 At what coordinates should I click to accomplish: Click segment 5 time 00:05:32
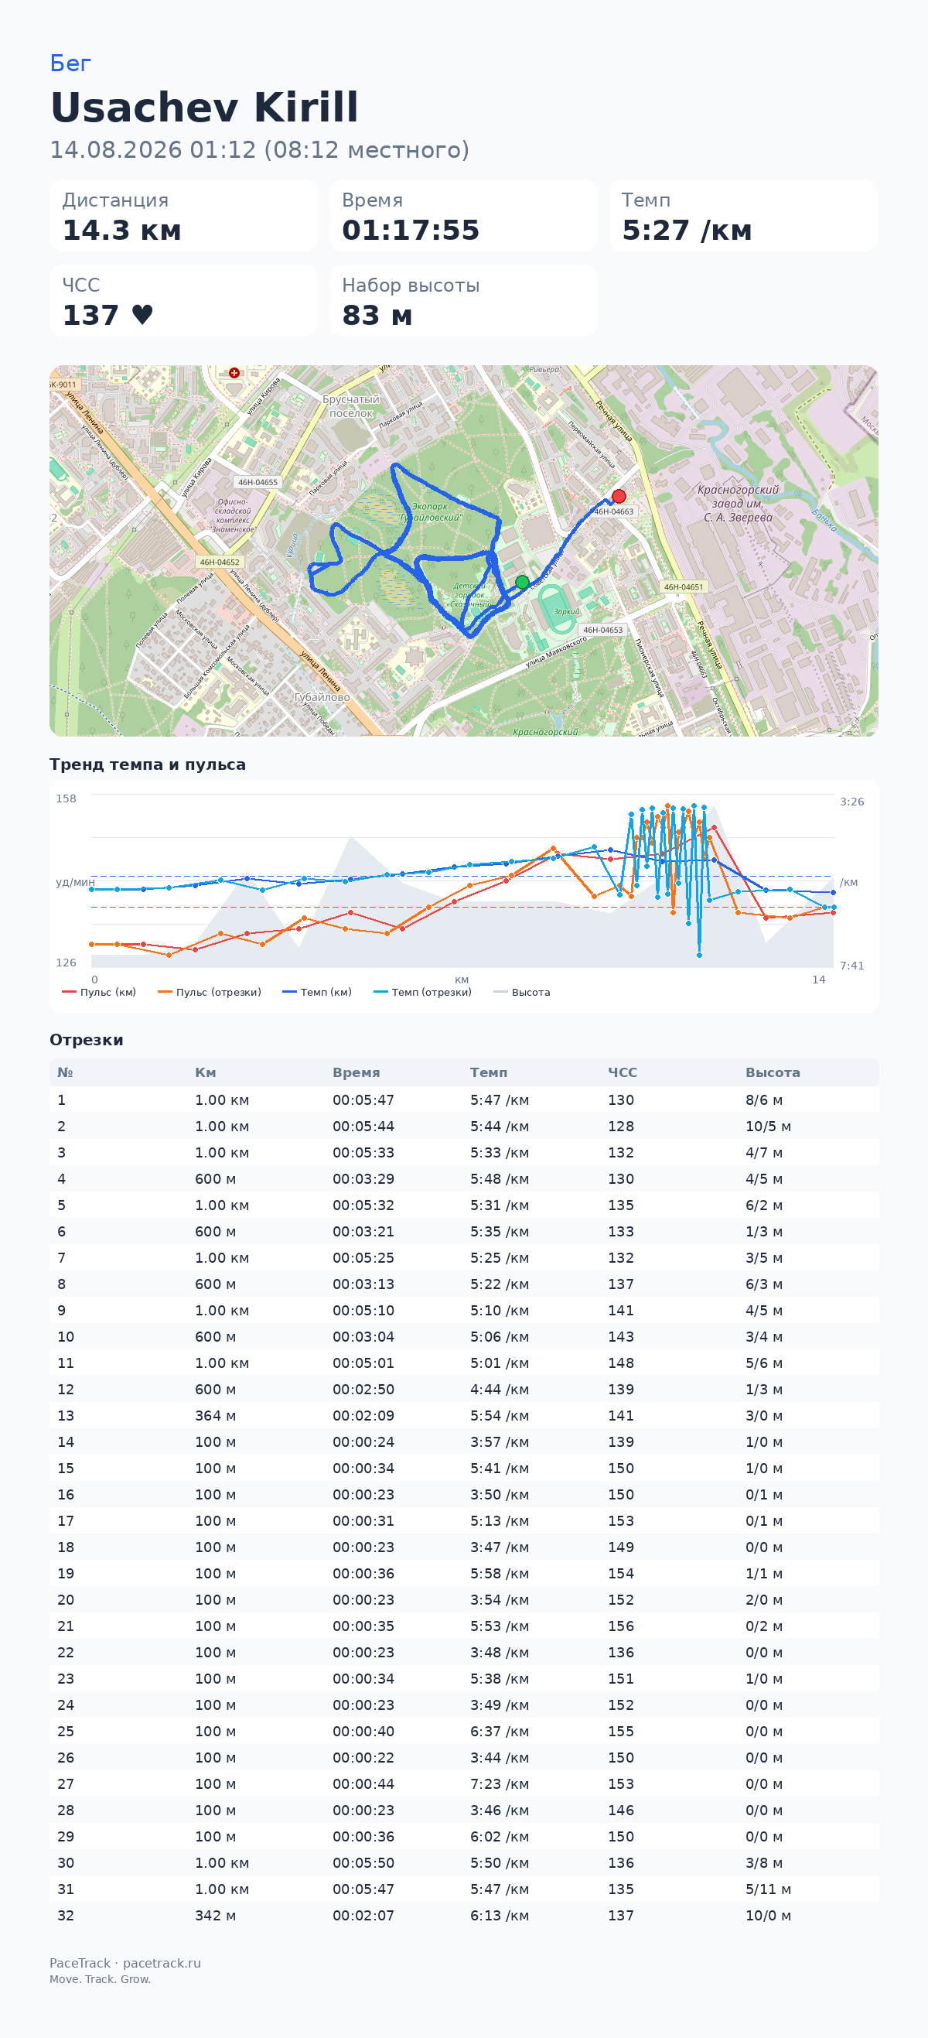363,1205
